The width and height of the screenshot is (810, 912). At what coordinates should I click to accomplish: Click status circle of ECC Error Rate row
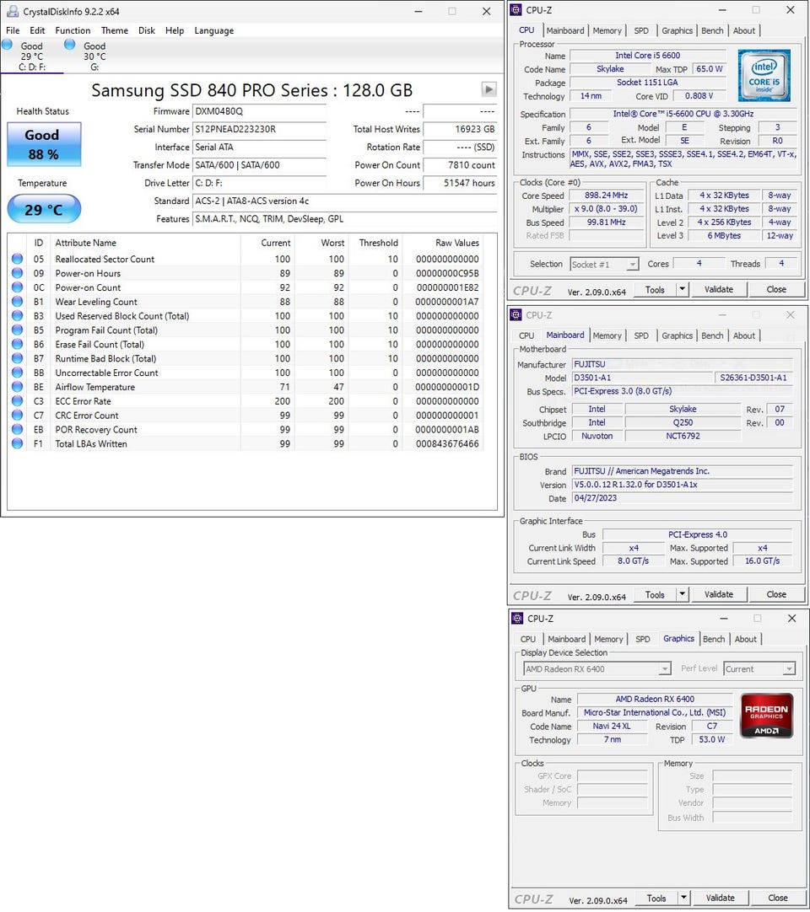click(18, 401)
